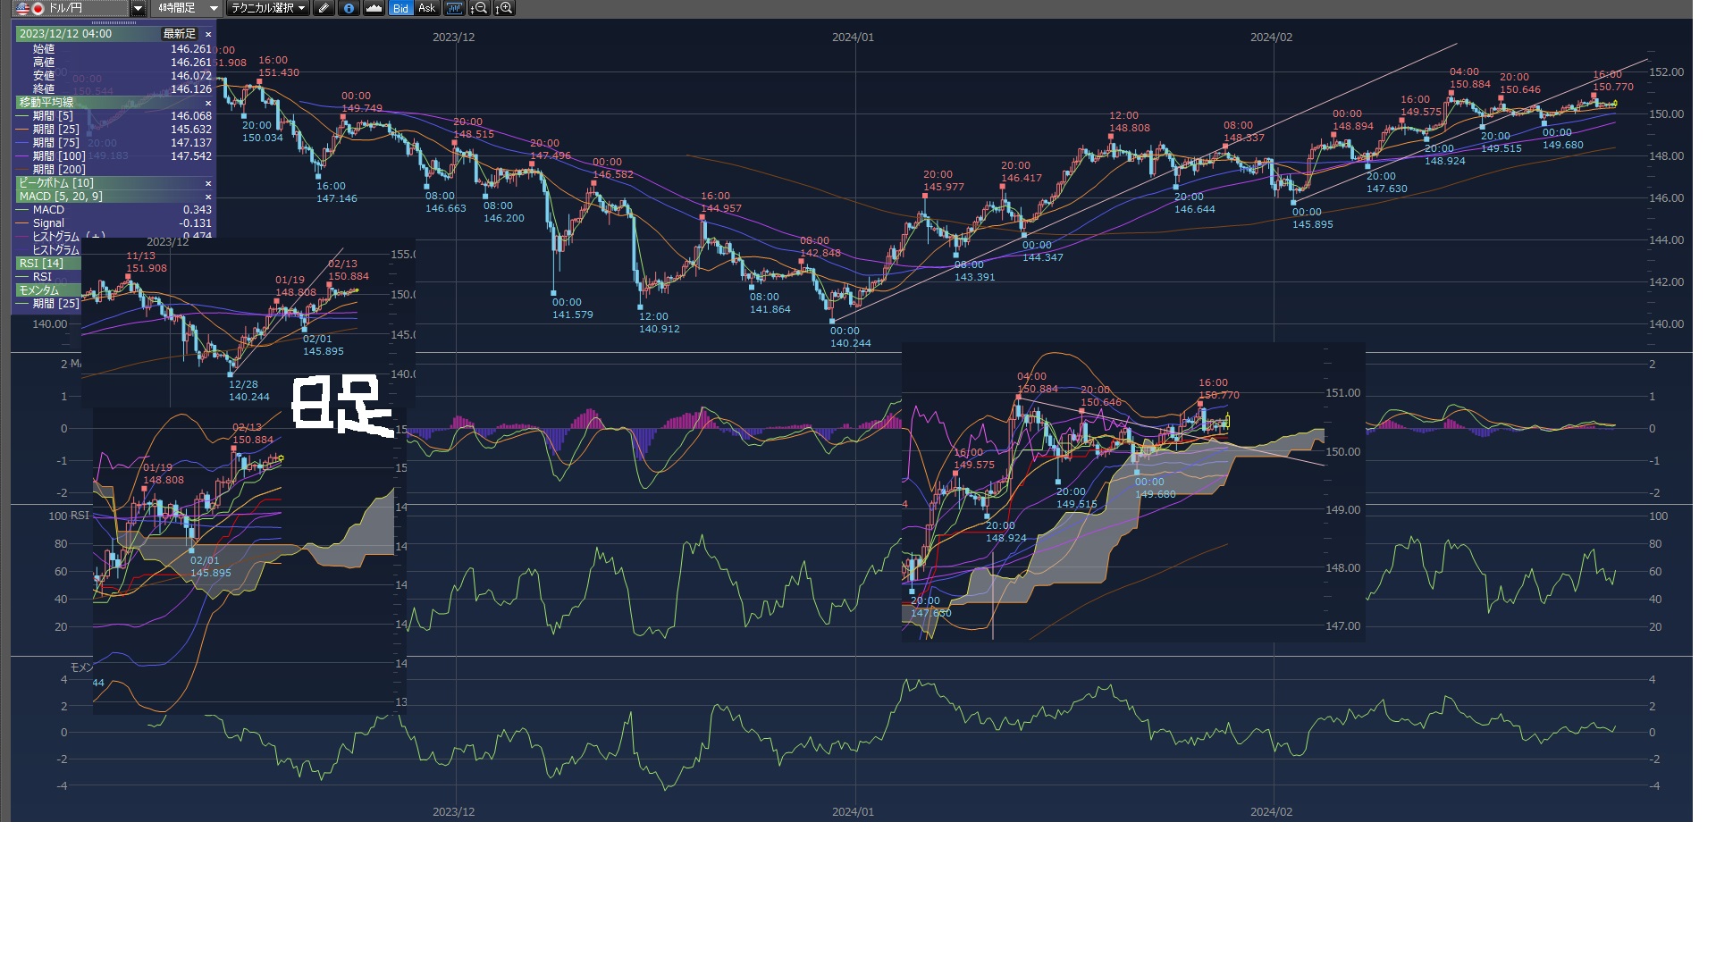Viewport: 1716px width, 965px height.
Task: Open the テクニカル選択 dropdown menu
Action: [267, 8]
